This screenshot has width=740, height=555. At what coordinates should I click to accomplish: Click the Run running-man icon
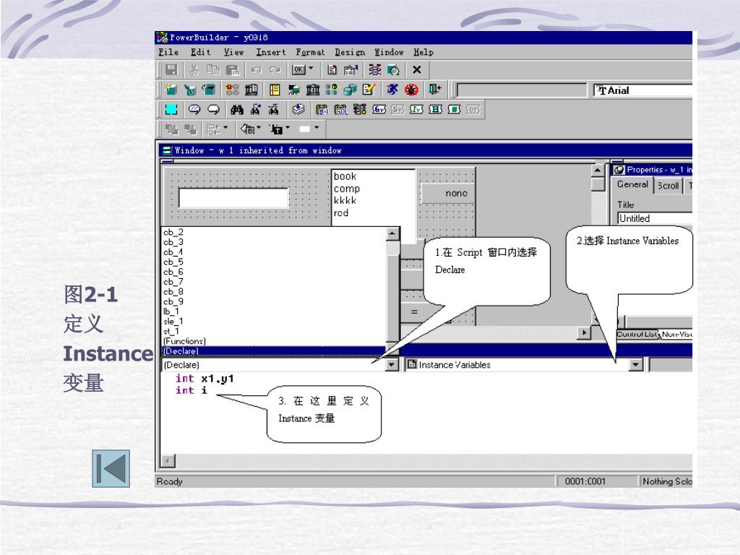point(392,89)
